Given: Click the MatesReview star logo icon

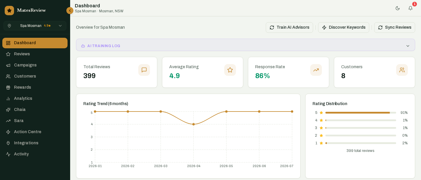Looking at the screenshot, I should pos(9,11).
